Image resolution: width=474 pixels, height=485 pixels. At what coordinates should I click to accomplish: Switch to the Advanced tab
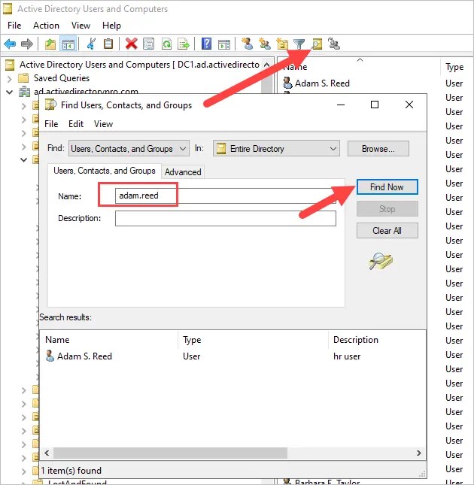pyautogui.click(x=183, y=172)
